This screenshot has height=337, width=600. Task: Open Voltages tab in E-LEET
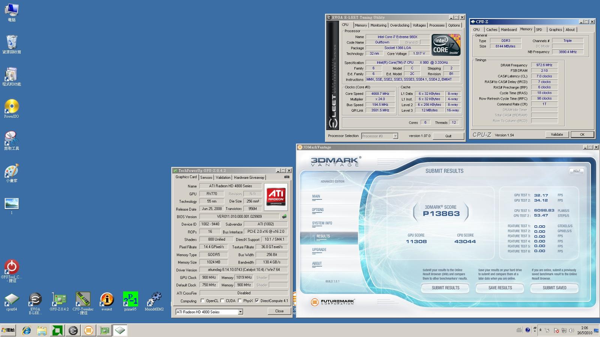[x=419, y=25]
